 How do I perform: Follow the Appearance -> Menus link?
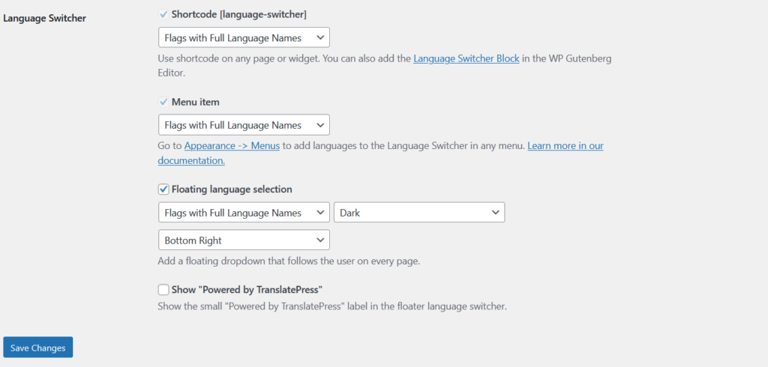232,146
